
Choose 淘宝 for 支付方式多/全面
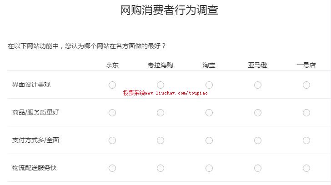click(209, 140)
